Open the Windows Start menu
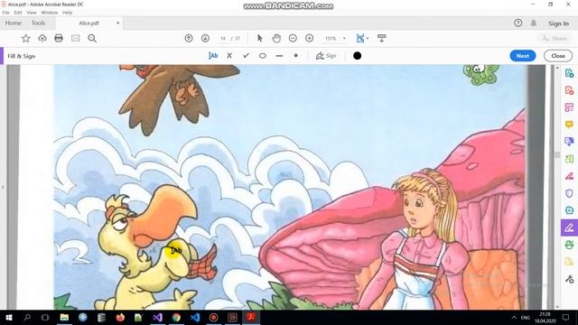578x325 pixels. [x=9, y=317]
